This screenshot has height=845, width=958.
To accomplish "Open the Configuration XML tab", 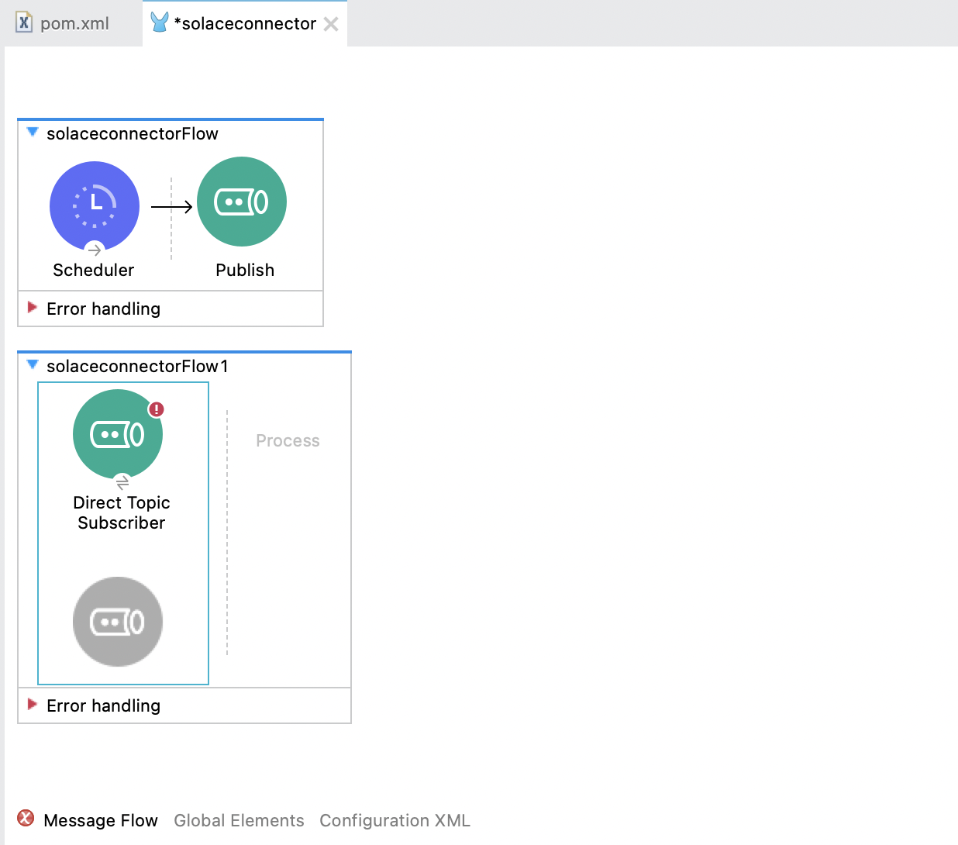I will pyautogui.click(x=395, y=820).
